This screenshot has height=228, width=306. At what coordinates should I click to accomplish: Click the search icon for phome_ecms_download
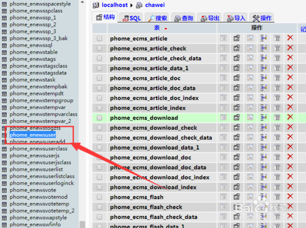coord(250,118)
